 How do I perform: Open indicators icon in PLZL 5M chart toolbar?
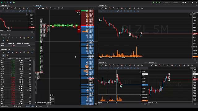tap(130, 8)
